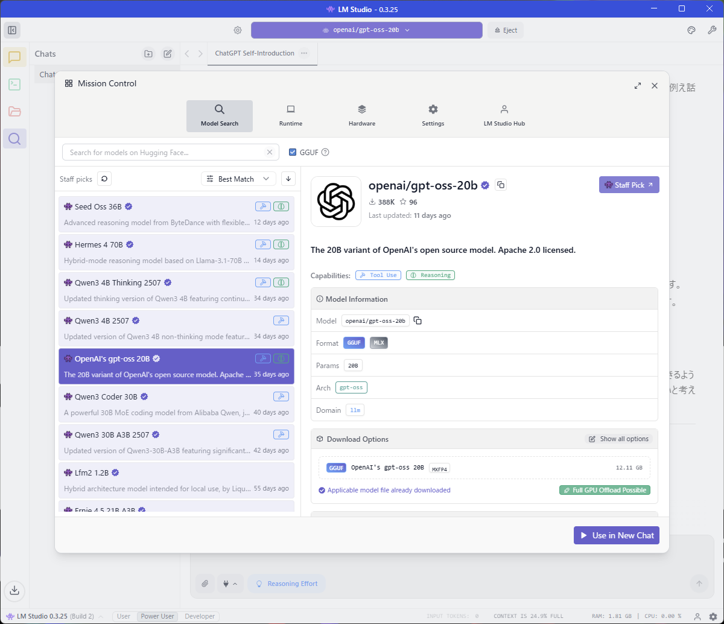Copy the model identifier in Model Information
This screenshot has height=624, width=724.
pyautogui.click(x=418, y=320)
